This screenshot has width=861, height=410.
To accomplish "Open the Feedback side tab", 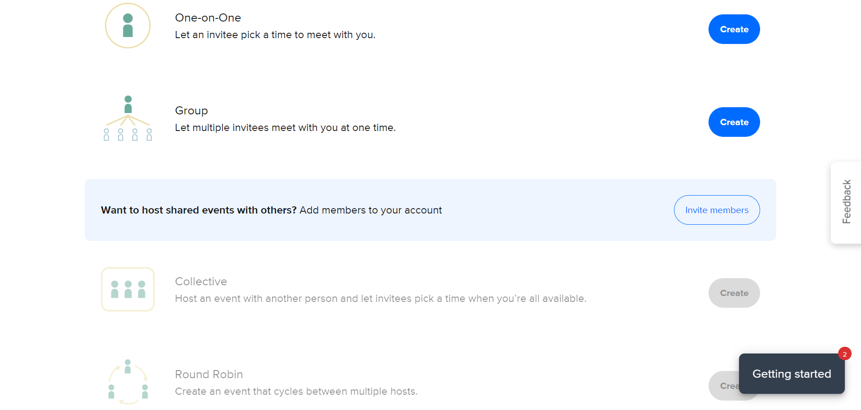I will 846,202.
